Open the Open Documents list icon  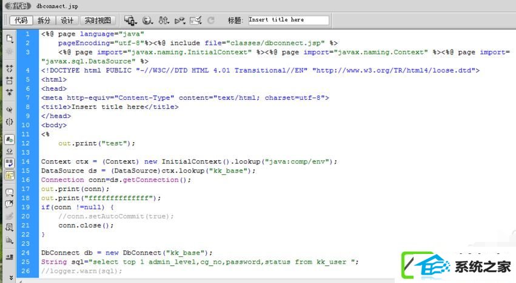10,39
